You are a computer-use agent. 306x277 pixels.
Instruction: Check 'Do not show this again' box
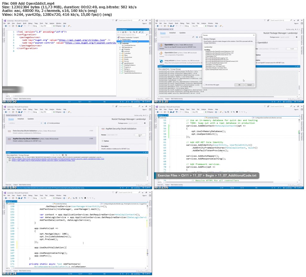click(x=204, y=85)
